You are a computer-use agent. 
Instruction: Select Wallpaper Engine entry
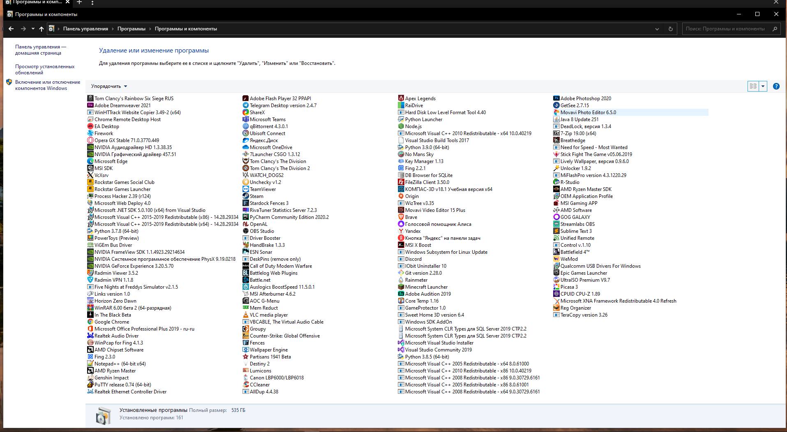269,350
